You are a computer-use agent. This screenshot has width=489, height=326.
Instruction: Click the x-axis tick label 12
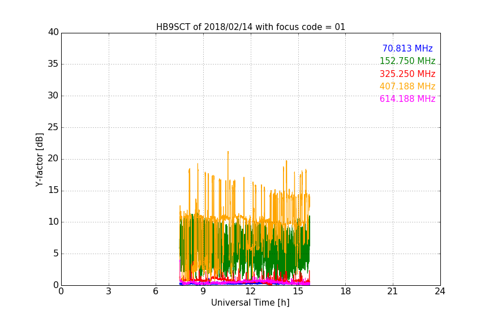(x=251, y=291)
